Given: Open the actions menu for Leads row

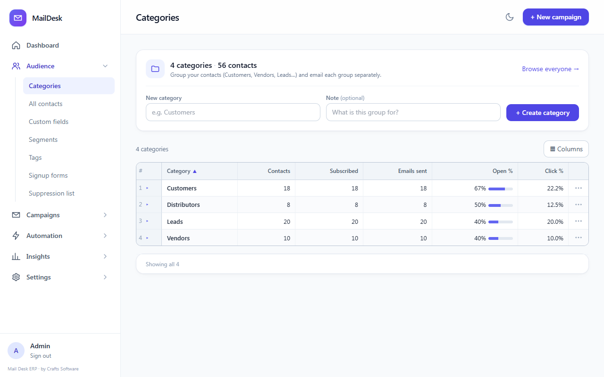Looking at the screenshot, I should (x=579, y=221).
